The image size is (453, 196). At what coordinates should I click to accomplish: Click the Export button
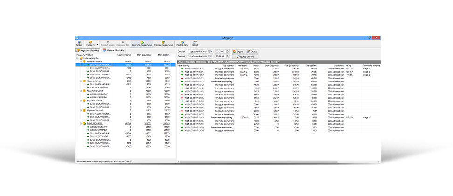click(x=237, y=51)
